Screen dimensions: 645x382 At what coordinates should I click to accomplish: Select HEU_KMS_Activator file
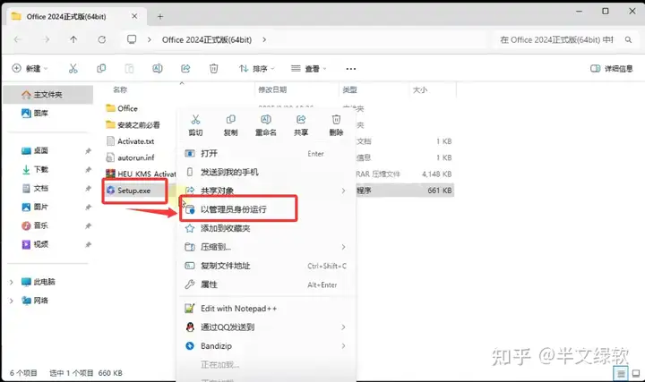[141, 174]
